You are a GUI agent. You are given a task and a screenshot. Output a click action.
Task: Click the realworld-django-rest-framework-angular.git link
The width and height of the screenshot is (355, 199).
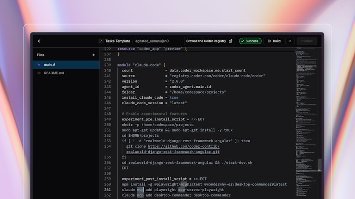(173, 152)
